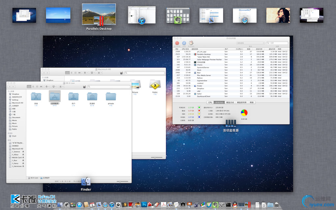This screenshot has width=336, height=210.
Task: Open the QQ penguin icon in the Dock
Action: [x=235, y=205]
